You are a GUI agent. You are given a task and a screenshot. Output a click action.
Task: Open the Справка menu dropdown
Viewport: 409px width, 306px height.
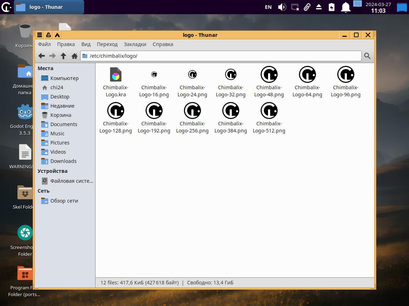[163, 44]
